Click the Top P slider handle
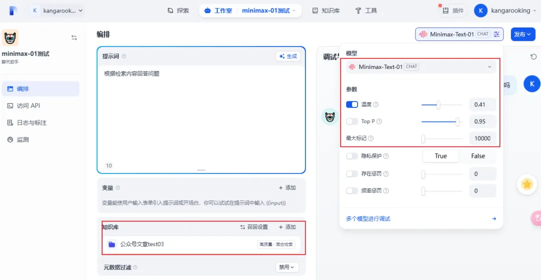This screenshot has width=541, height=280. click(x=457, y=121)
